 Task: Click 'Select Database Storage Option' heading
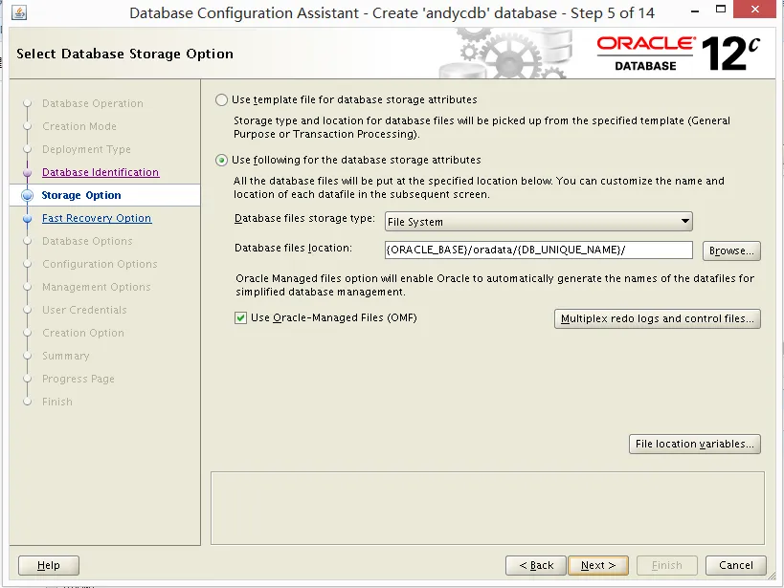125,54
